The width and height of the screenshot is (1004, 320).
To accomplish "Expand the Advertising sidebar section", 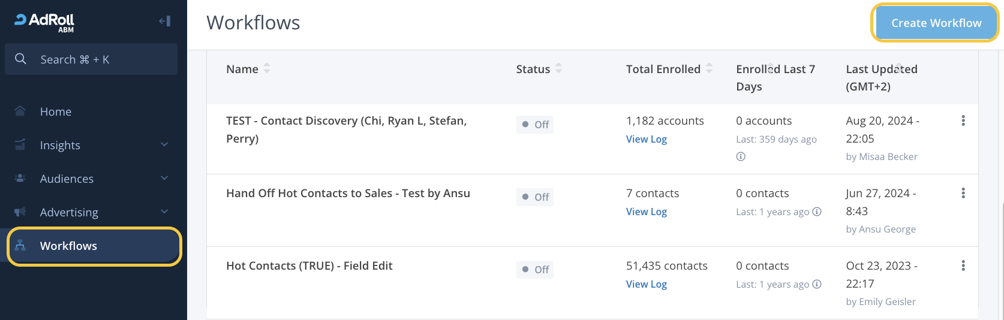I will coord(164,212).
